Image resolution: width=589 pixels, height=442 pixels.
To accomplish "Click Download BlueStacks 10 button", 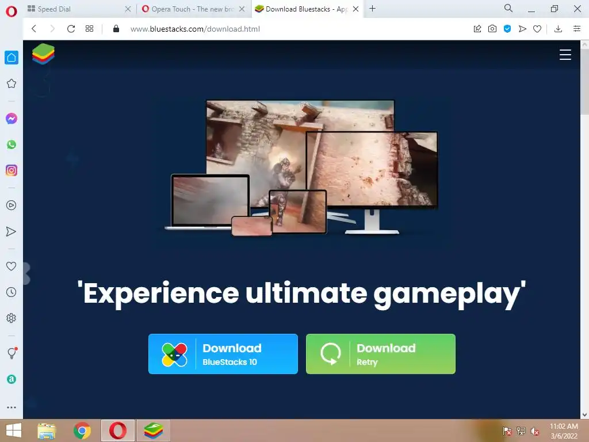I will [x=223, y=354].
